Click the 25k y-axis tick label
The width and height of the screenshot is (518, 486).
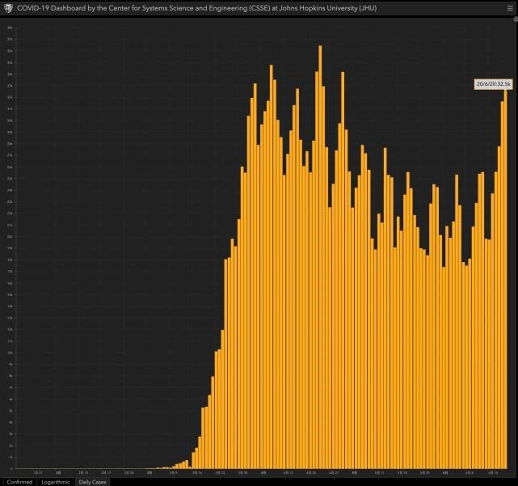(10, 179)
